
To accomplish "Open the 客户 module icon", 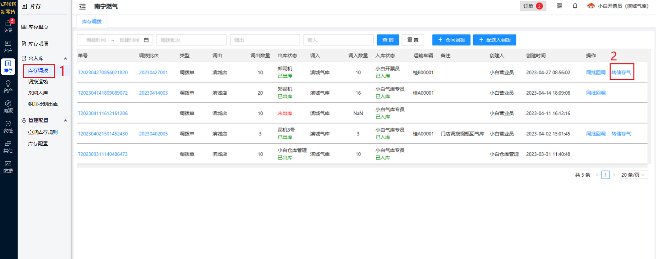I will coord(8,46).
